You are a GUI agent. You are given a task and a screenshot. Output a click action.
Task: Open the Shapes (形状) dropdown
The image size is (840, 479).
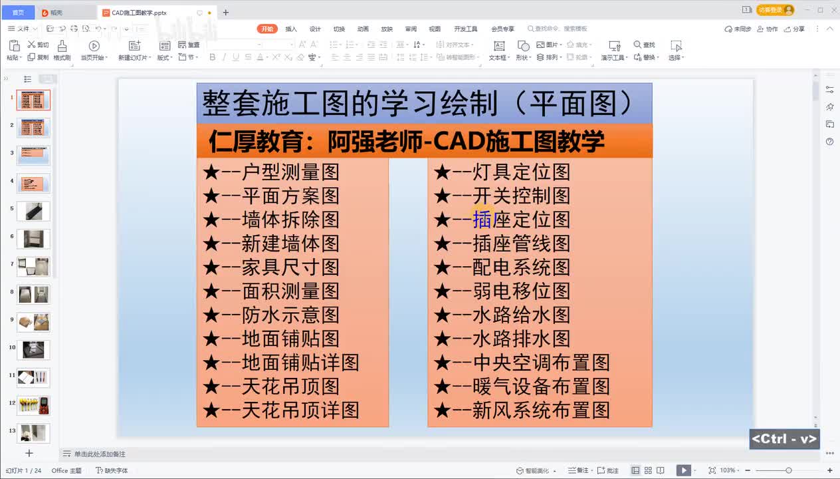pyautogui.click(x=524, y=58)
